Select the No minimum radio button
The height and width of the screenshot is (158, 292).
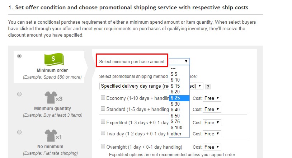point(19,132)
